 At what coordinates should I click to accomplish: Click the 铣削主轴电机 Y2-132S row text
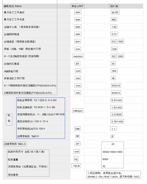click(37, 100)
